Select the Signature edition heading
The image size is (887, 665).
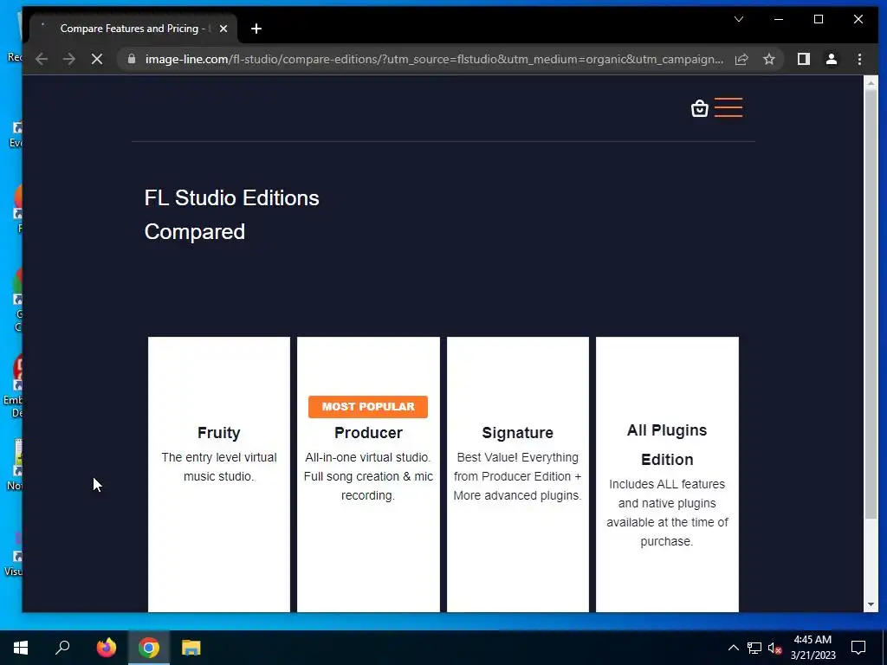pos(518,433)
